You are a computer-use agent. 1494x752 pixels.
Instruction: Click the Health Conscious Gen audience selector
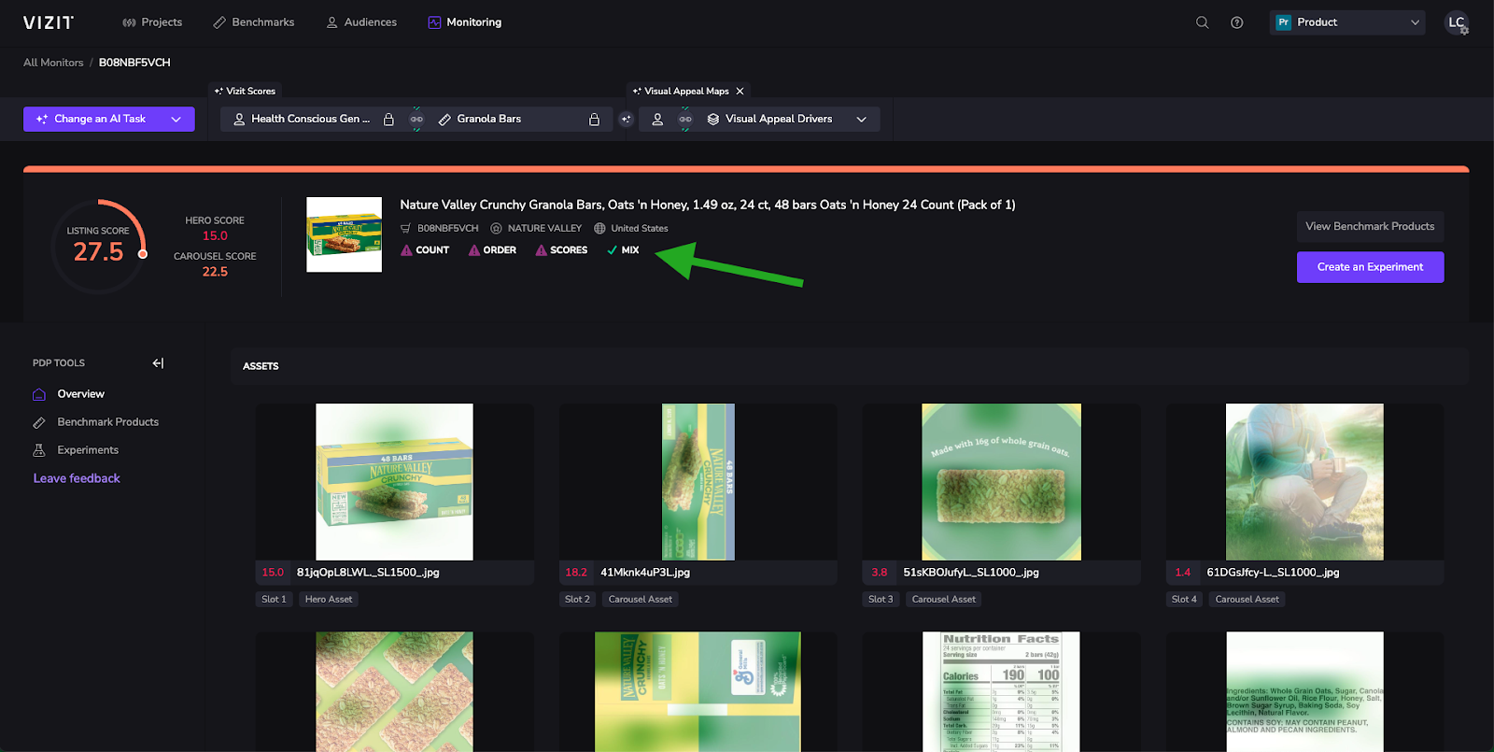pyautogui.click(x=302, y=119)
